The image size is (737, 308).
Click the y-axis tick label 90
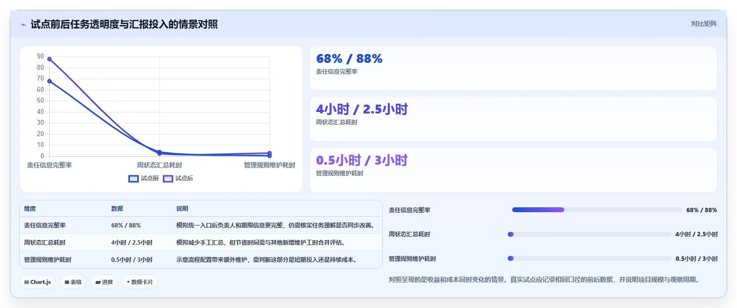click(40, 56)
